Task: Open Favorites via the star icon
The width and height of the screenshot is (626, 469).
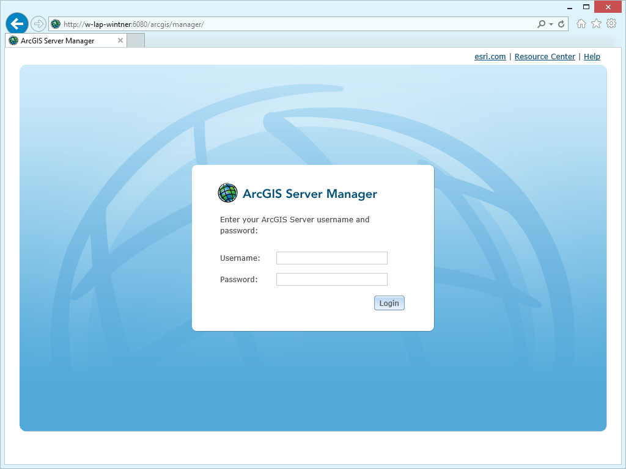Action: pos(596,23)
